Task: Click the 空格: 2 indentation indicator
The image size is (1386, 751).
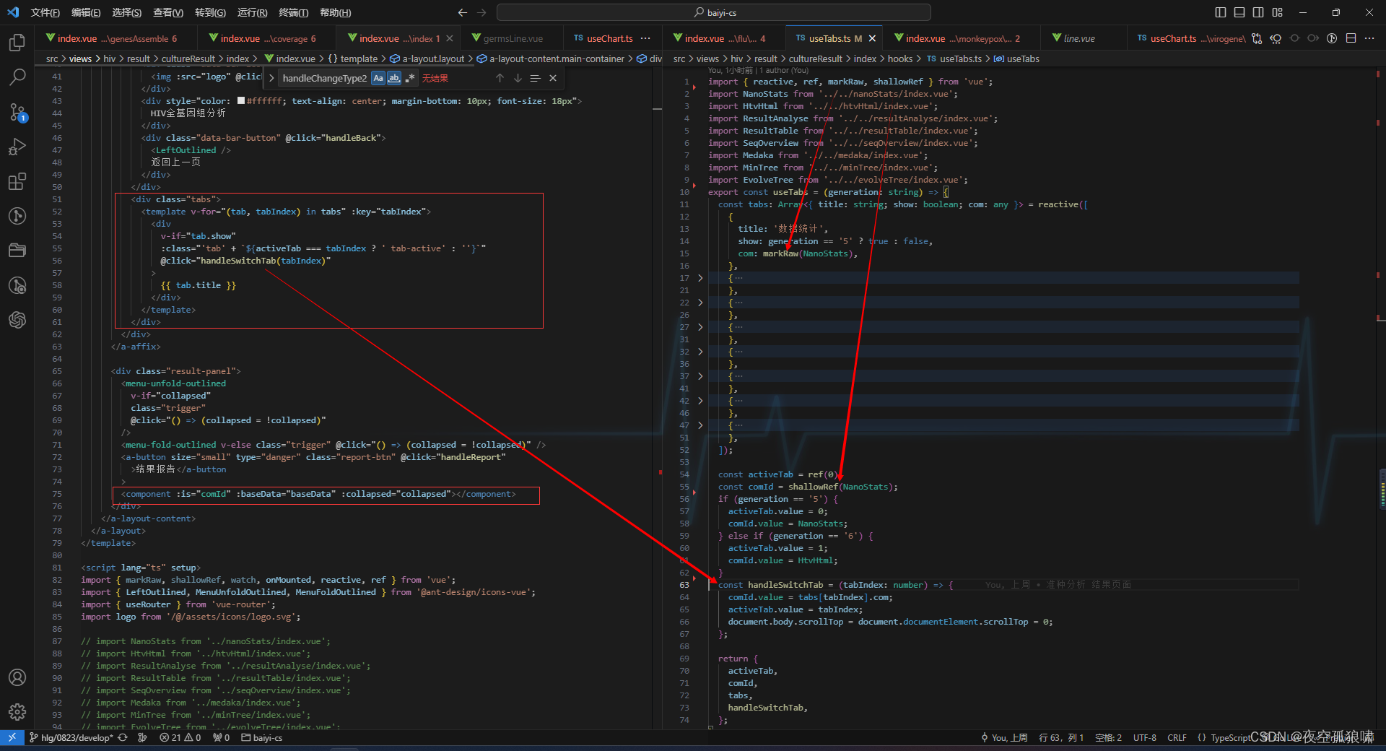Action: pos(1108,737)
